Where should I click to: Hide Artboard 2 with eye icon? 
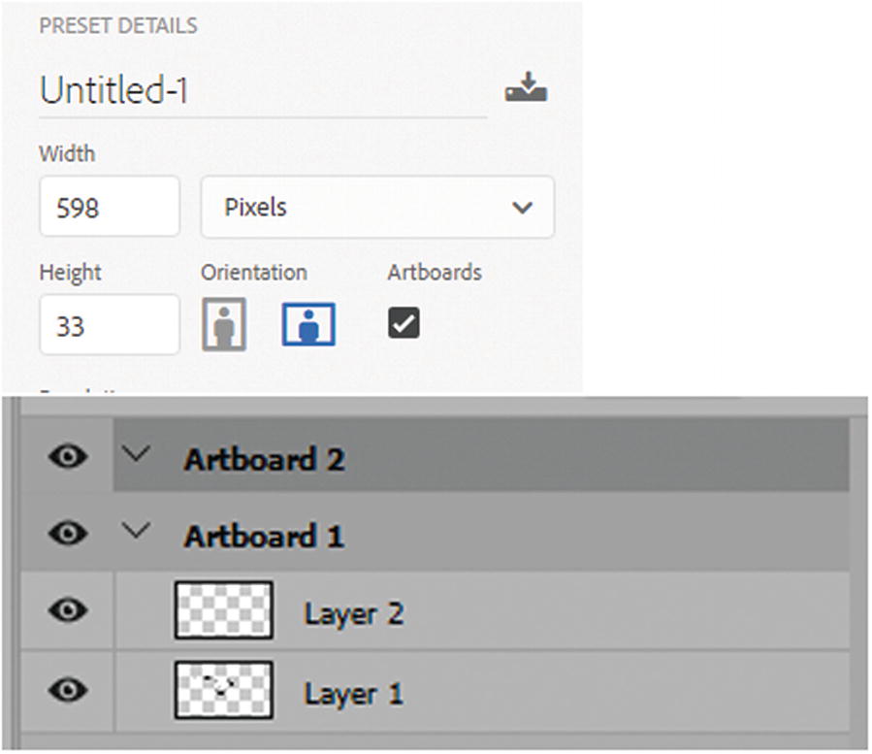click(67, 457)
